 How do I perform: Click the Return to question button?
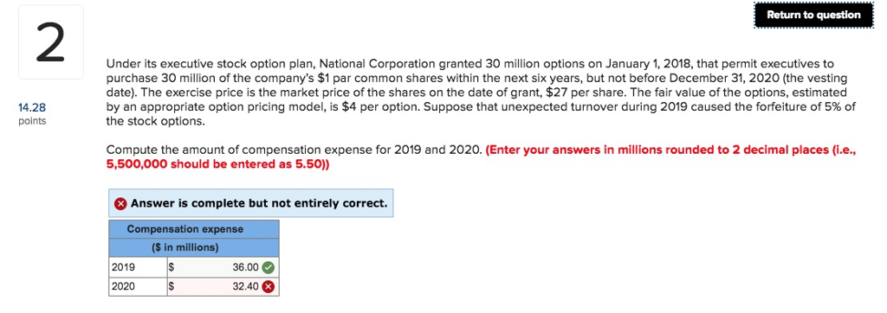[x=813, y=16]
